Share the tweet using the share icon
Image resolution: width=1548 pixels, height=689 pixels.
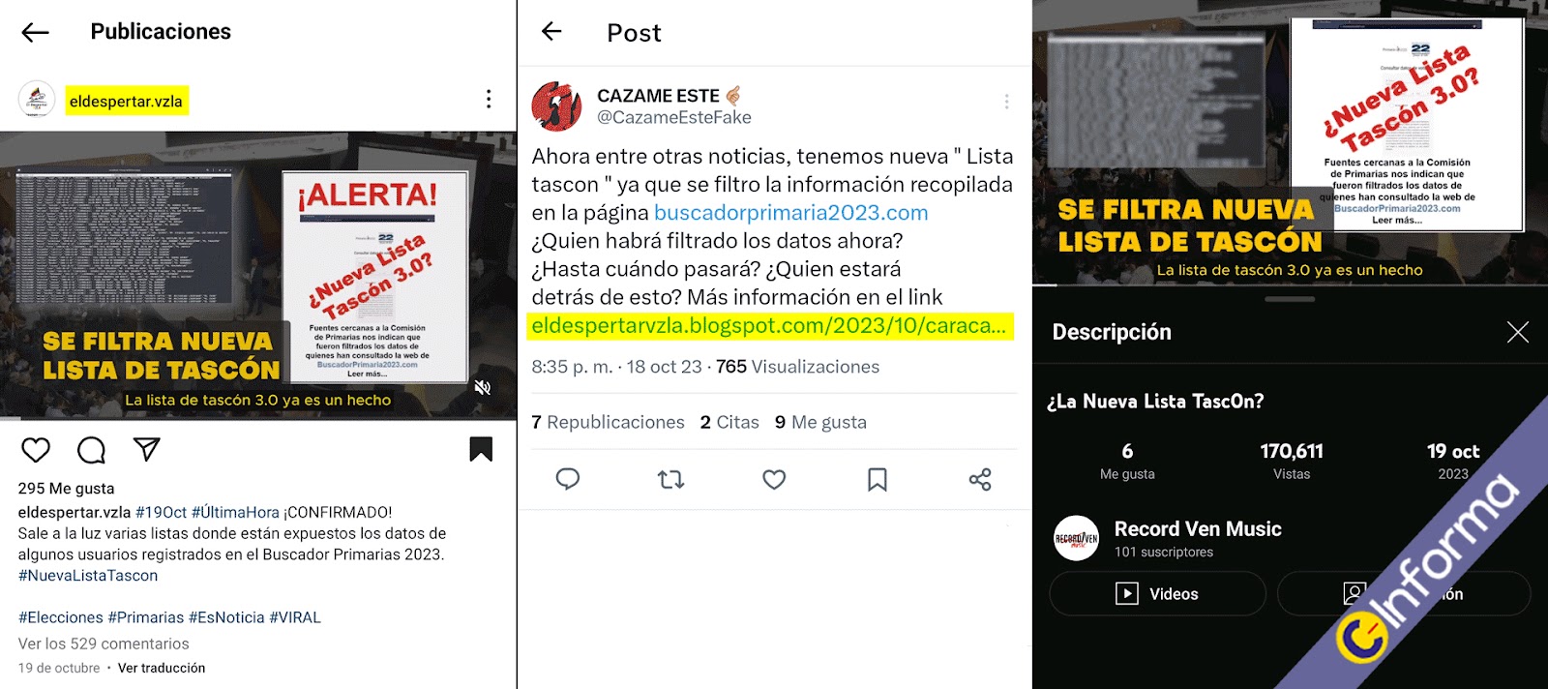(x=980, y=479)
